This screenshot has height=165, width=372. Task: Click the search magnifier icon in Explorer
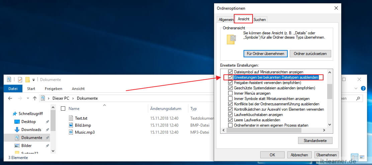tap(358, 98)
